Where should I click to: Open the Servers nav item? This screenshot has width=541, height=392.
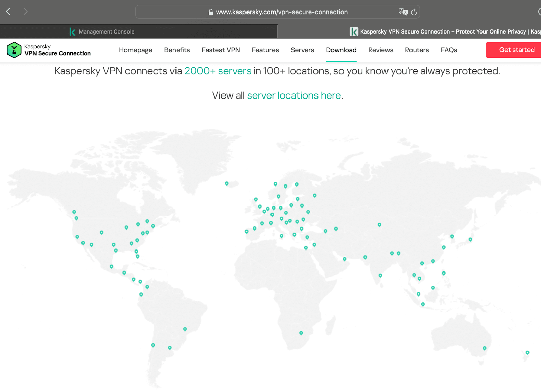pos(303,50)
